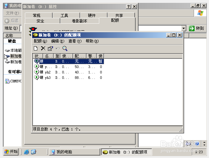Viewport: 209px width, 158px height.
Task: Click the 40... quota limit cell
Action: [79, 72]
